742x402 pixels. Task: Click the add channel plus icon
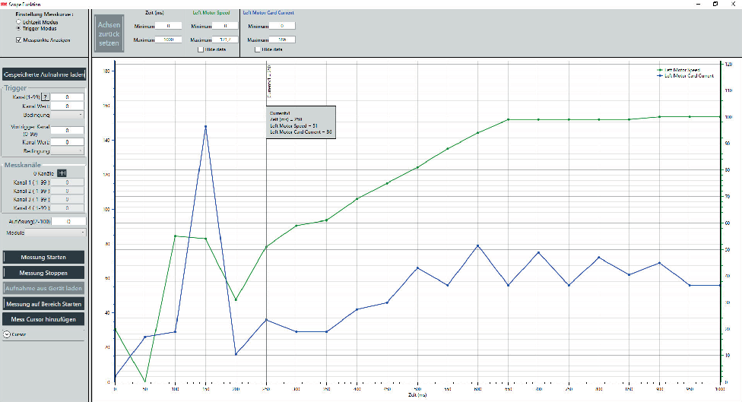pos(62,173)
